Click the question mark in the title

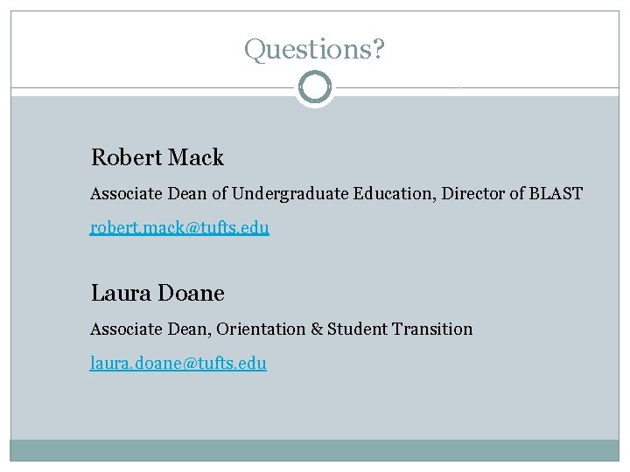(377, 50)
